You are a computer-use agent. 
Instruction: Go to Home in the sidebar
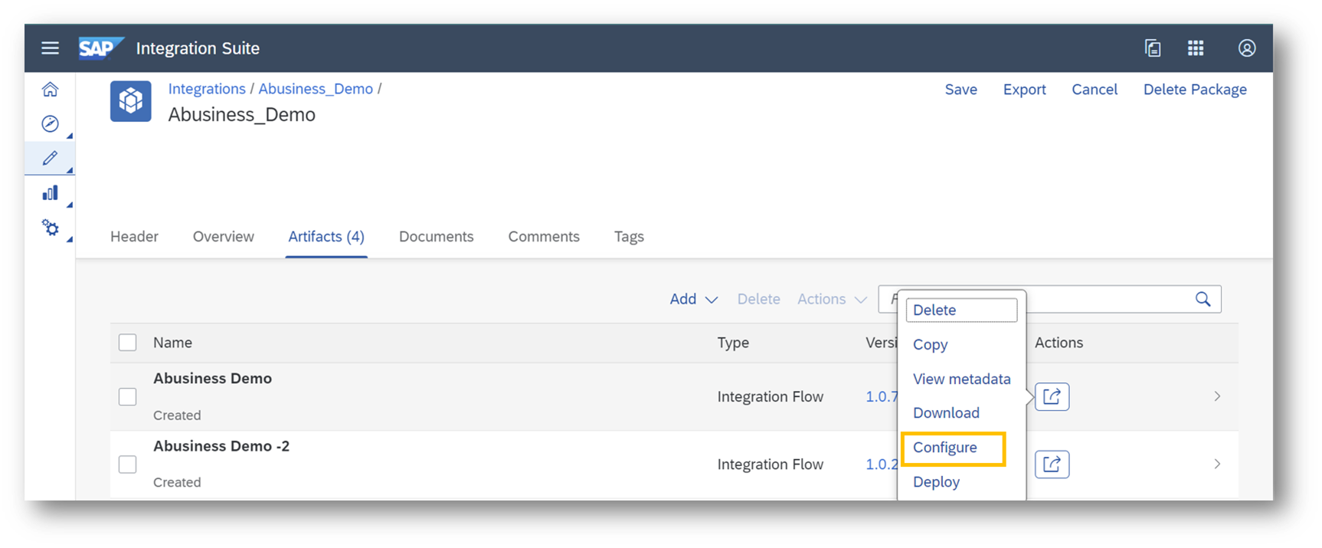coord(50,90)
